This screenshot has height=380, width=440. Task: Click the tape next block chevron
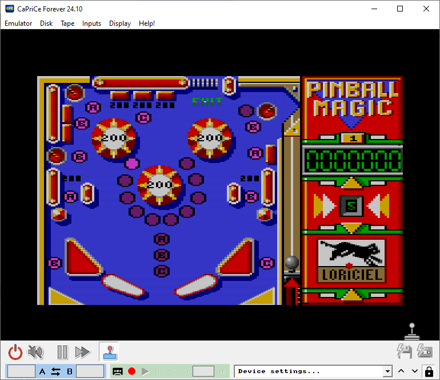click(186, 371)
